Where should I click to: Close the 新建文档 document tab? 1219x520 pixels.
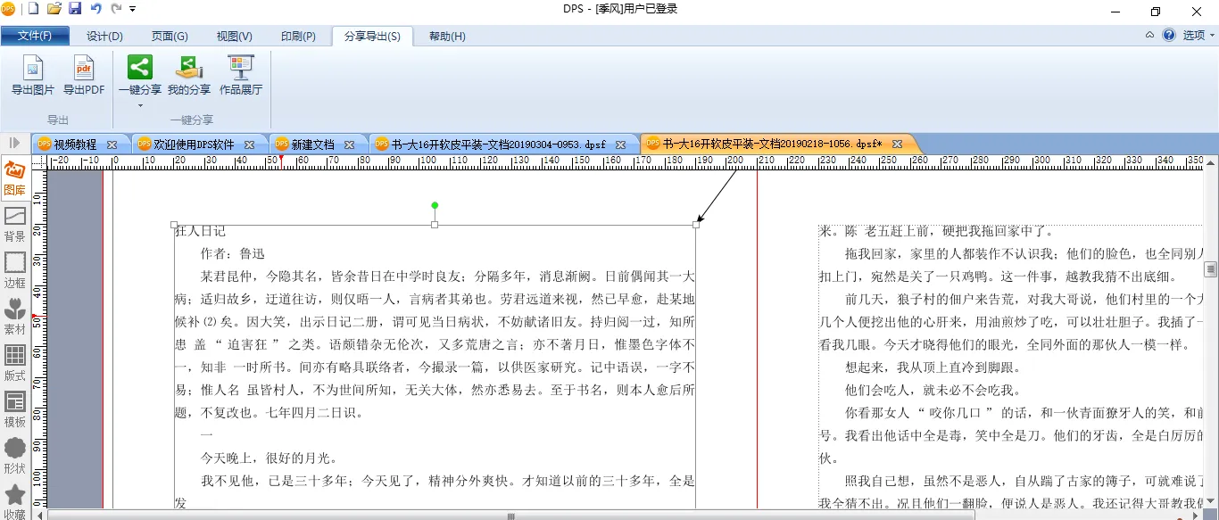350,144
